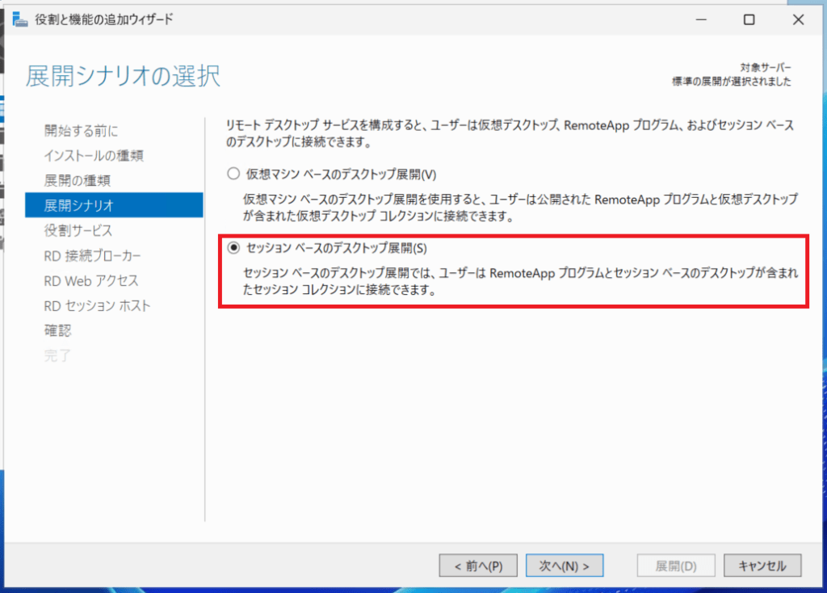Click the 前へ(P) back button
827x593 pixels.
tap(478, 566)
